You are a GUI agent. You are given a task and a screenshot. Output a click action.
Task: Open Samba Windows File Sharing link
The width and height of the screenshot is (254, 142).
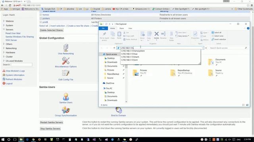[x=19, y=37]
